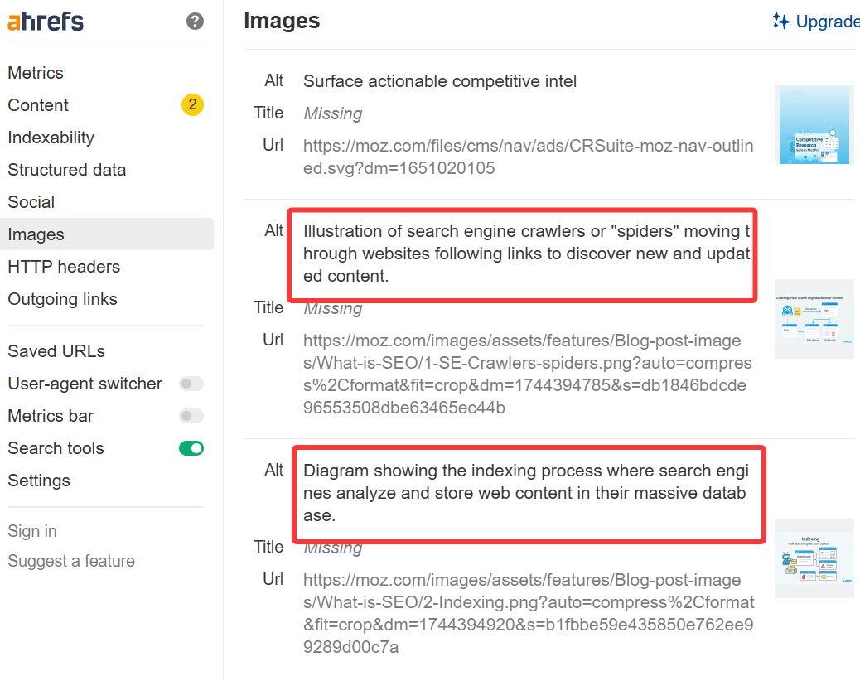The width and height of the screenshot is (860, 681).
Task: Open Saved URLs
Action: [x=56, y=351]
